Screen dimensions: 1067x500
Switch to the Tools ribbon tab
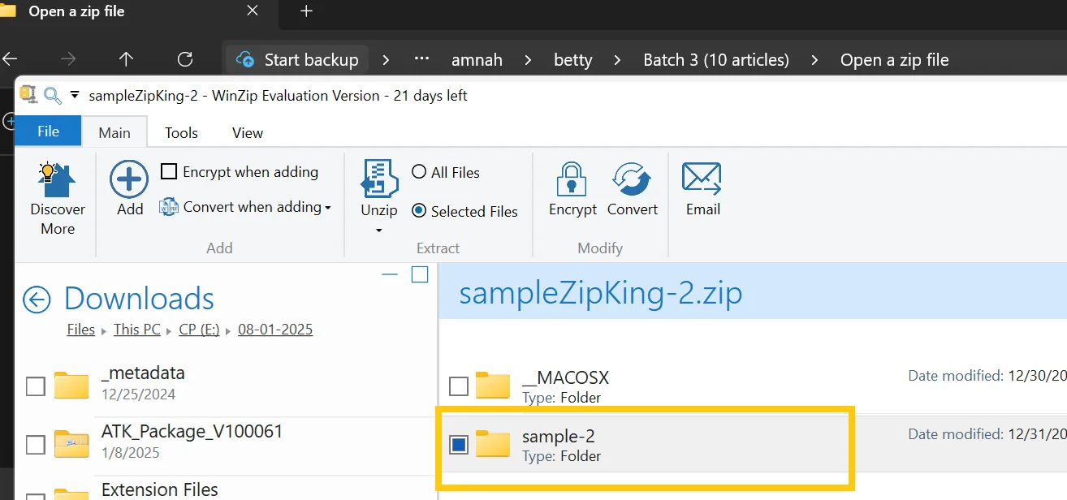[x=181, y=132]
